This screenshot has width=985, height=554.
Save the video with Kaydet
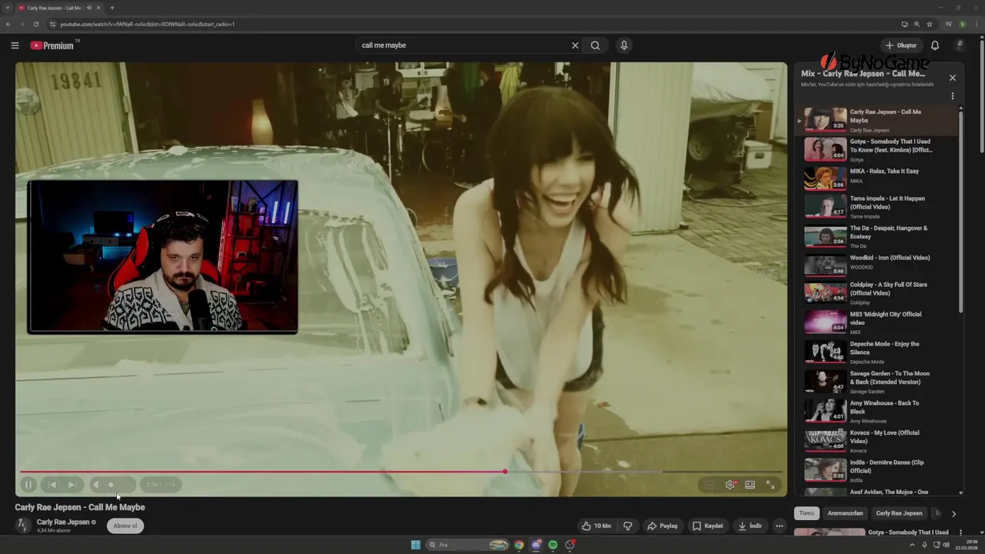point(708,526)
